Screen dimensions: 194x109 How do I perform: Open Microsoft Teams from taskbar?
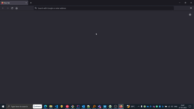[x=100, y=106]
